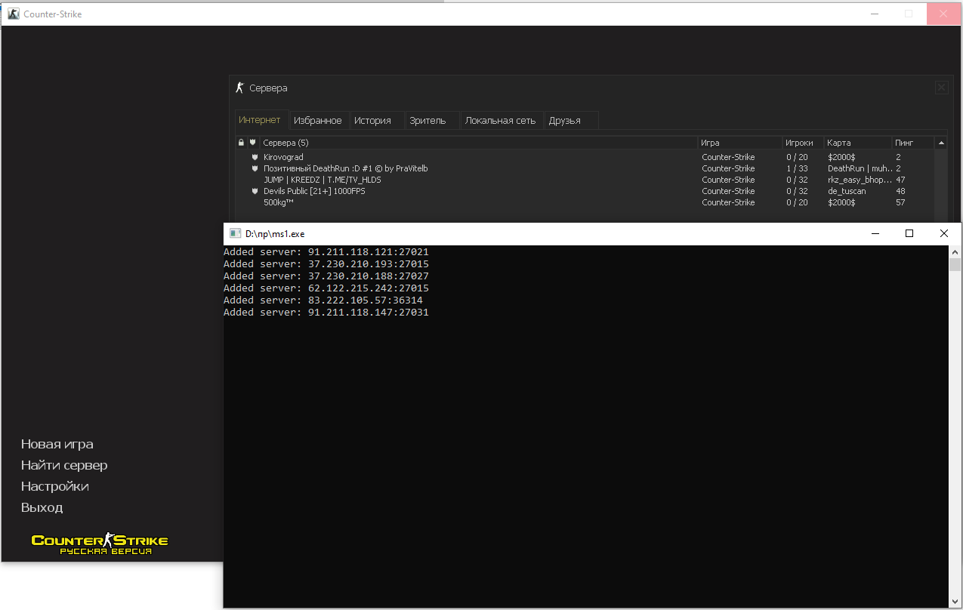The width and height of the screenshot is (963, 610).
Task: Click the console scrollbar up arrow
Action: (955, 251)
